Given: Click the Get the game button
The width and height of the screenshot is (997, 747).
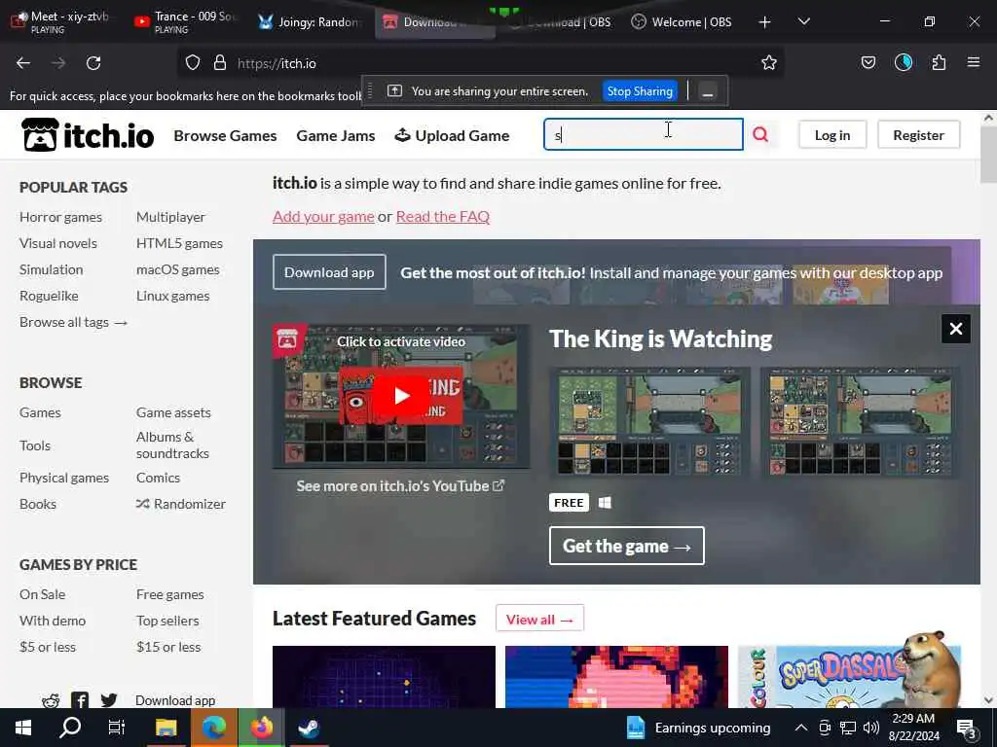Looking at the screenshot, I should tap(627, 546).
